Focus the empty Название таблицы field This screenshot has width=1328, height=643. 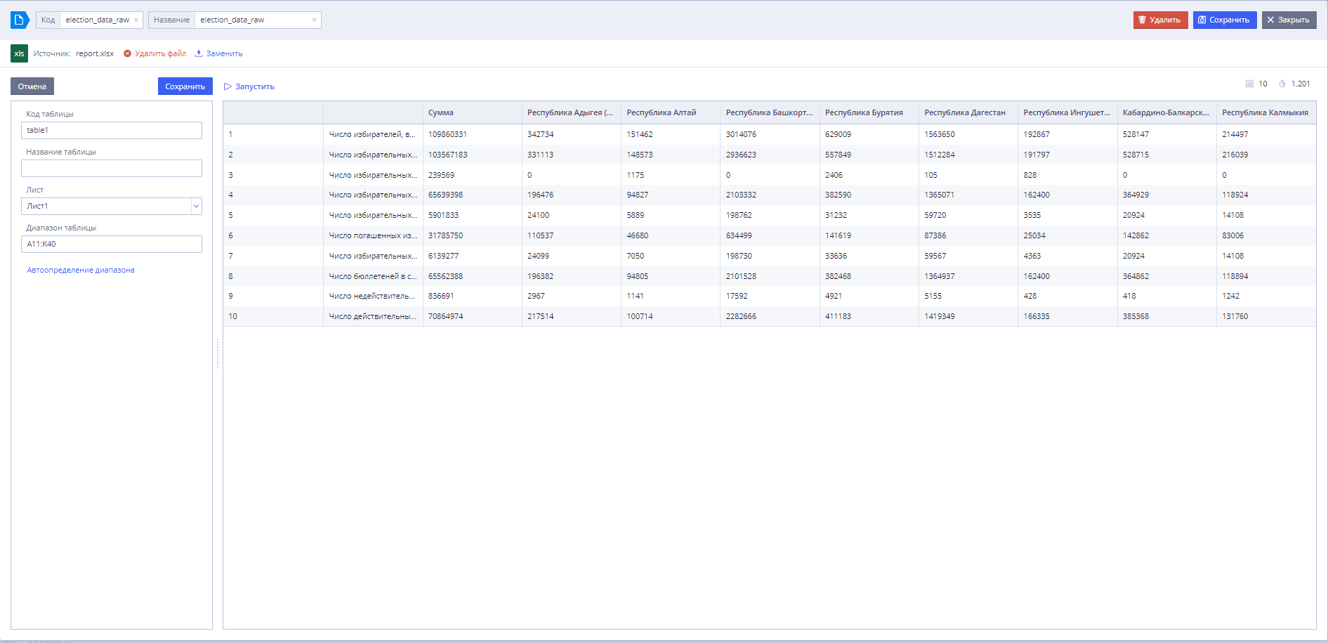click(112, 168)
